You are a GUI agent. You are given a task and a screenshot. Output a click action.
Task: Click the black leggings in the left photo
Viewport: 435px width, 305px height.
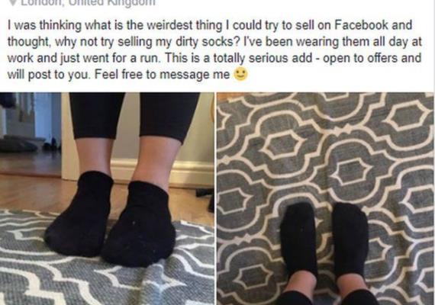[134, 115]
